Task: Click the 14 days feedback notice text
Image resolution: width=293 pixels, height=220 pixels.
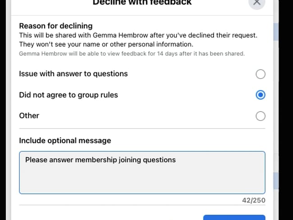Action: pyautogui.click(x=132, y=54)
